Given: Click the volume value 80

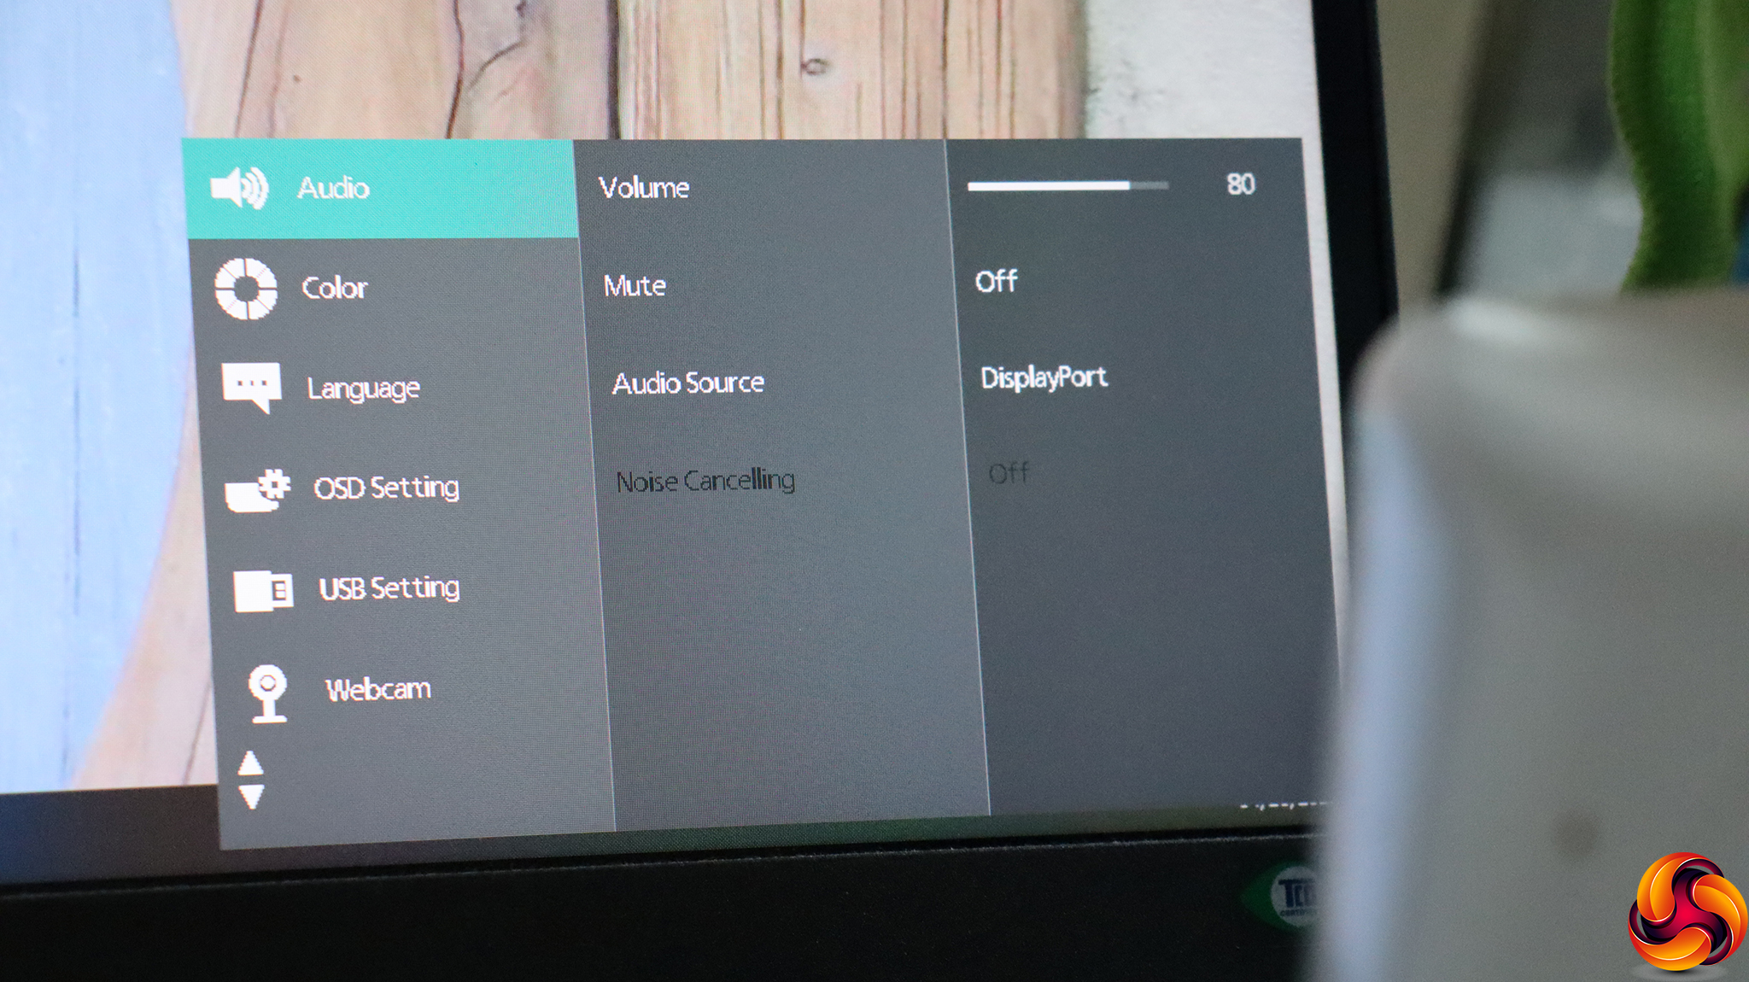Looking at the screenshot, I should 1240,184.
